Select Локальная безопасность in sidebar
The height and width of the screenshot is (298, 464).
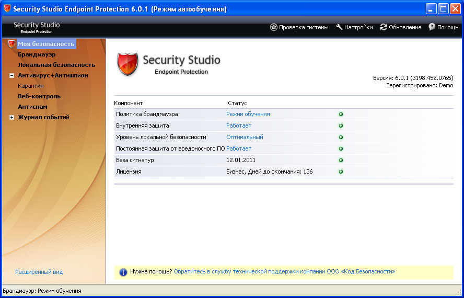tap(56, 65)
